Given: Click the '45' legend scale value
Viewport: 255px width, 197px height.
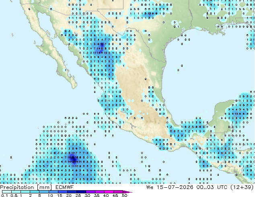Looking at the screenshot, I should (x=115, y=195).
